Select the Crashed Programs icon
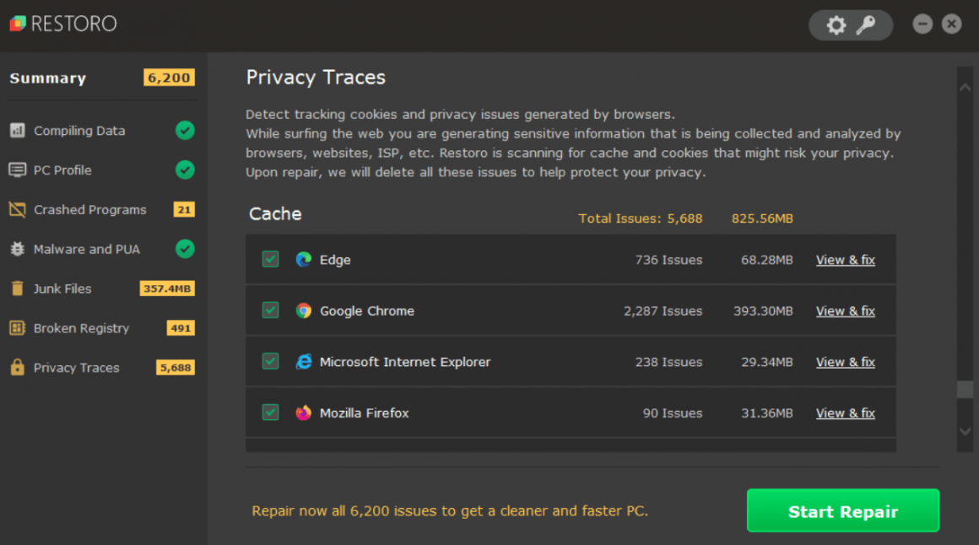This screenshot has width=979, height=545. pos(19,209)
